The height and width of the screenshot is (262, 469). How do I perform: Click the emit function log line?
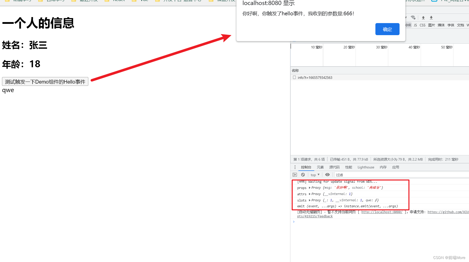[347, 206]
